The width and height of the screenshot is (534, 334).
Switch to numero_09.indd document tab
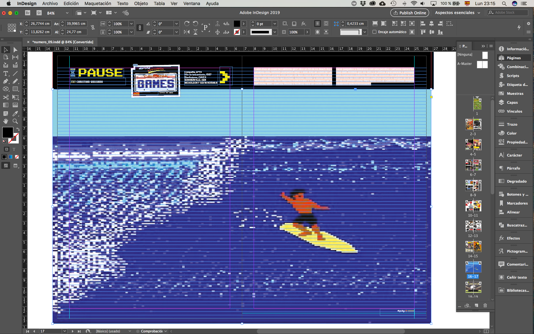point(63,42)
